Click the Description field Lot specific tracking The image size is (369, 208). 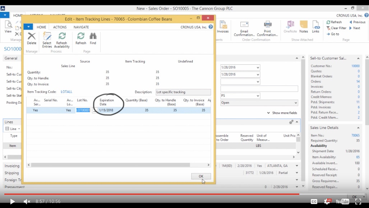183,92
